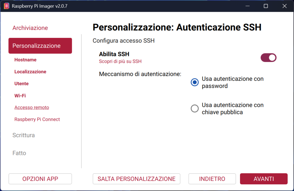
Task: Click the AVANTI button
Action: pos(263,179)
